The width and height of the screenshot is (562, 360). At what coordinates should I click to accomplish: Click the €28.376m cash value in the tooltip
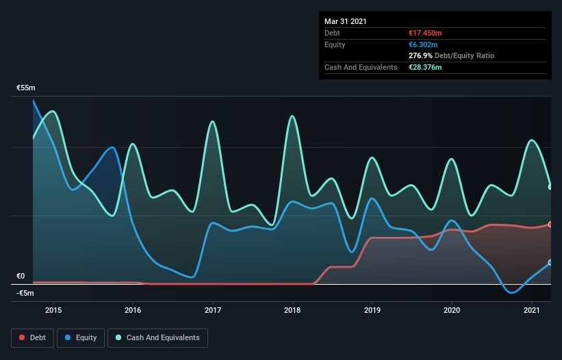coord(425,67)
